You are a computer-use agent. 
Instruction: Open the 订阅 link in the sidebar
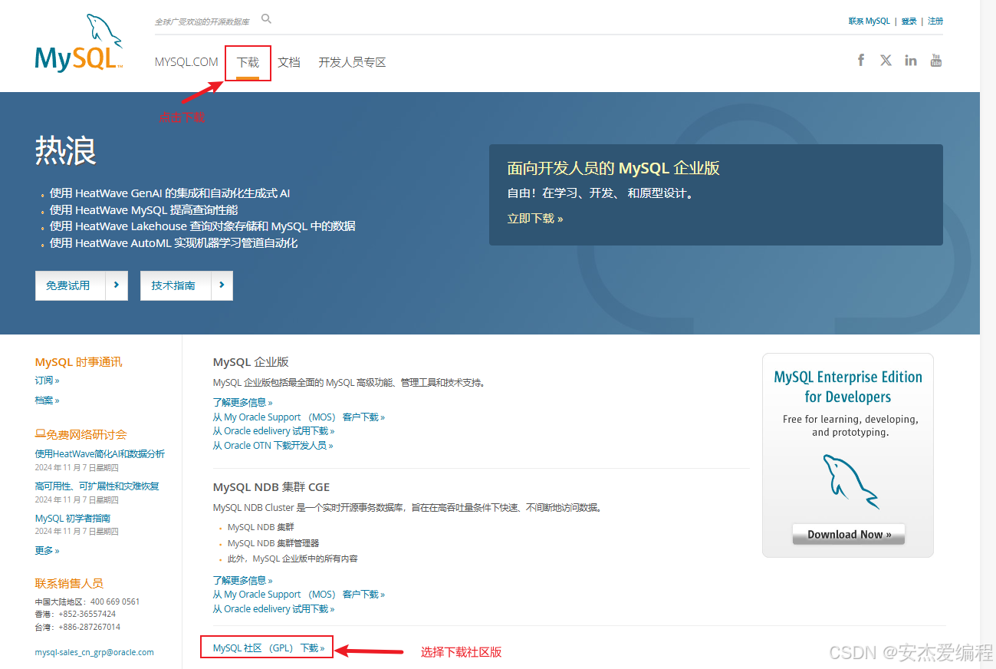click(x=47, y=380)
